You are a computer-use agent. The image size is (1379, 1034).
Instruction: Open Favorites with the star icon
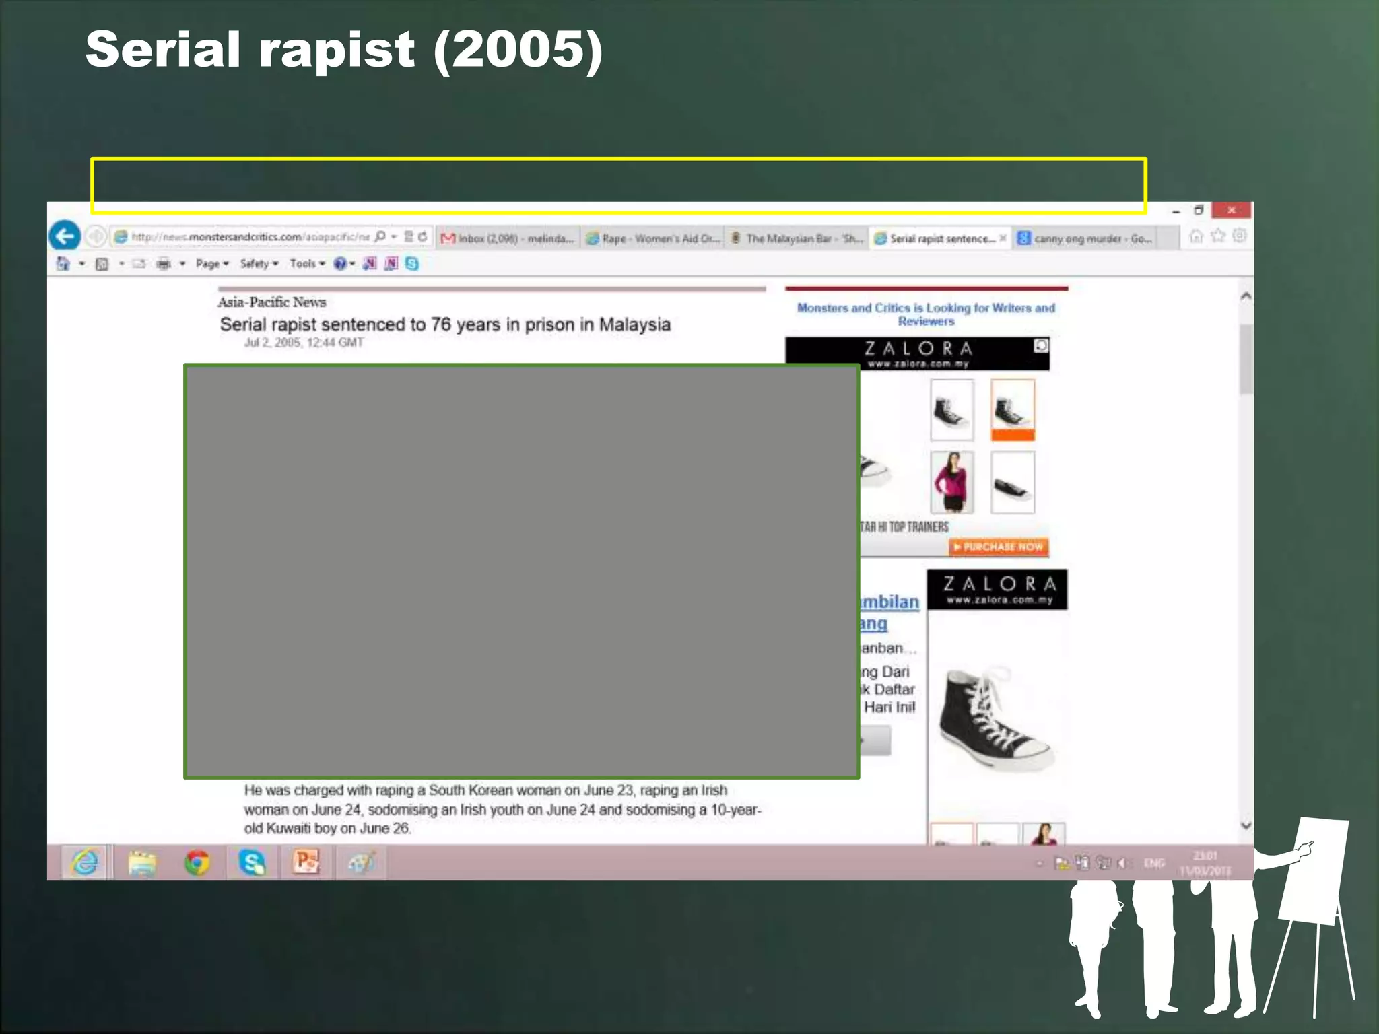[1217, 236]
